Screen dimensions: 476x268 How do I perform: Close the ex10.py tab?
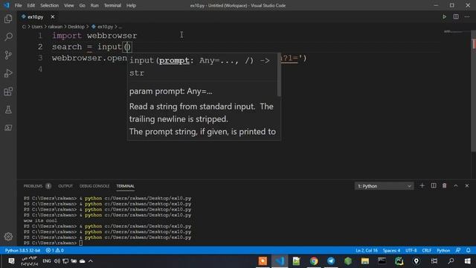(53, 16)
